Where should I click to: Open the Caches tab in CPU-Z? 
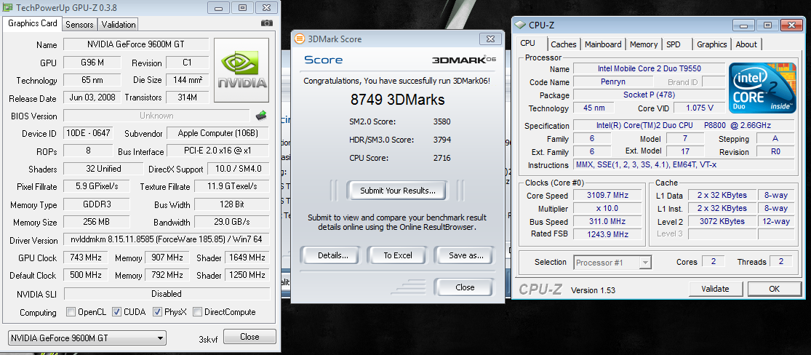click(564, 44)
